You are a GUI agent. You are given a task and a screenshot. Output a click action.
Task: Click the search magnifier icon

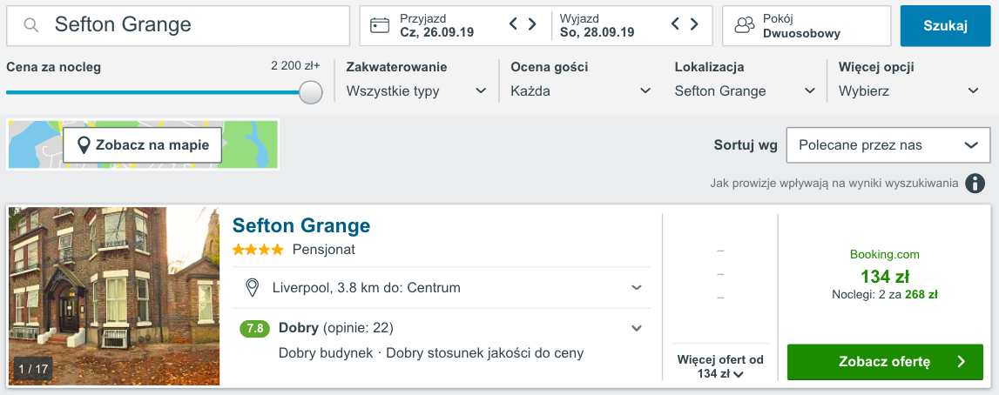coord(31,25)
